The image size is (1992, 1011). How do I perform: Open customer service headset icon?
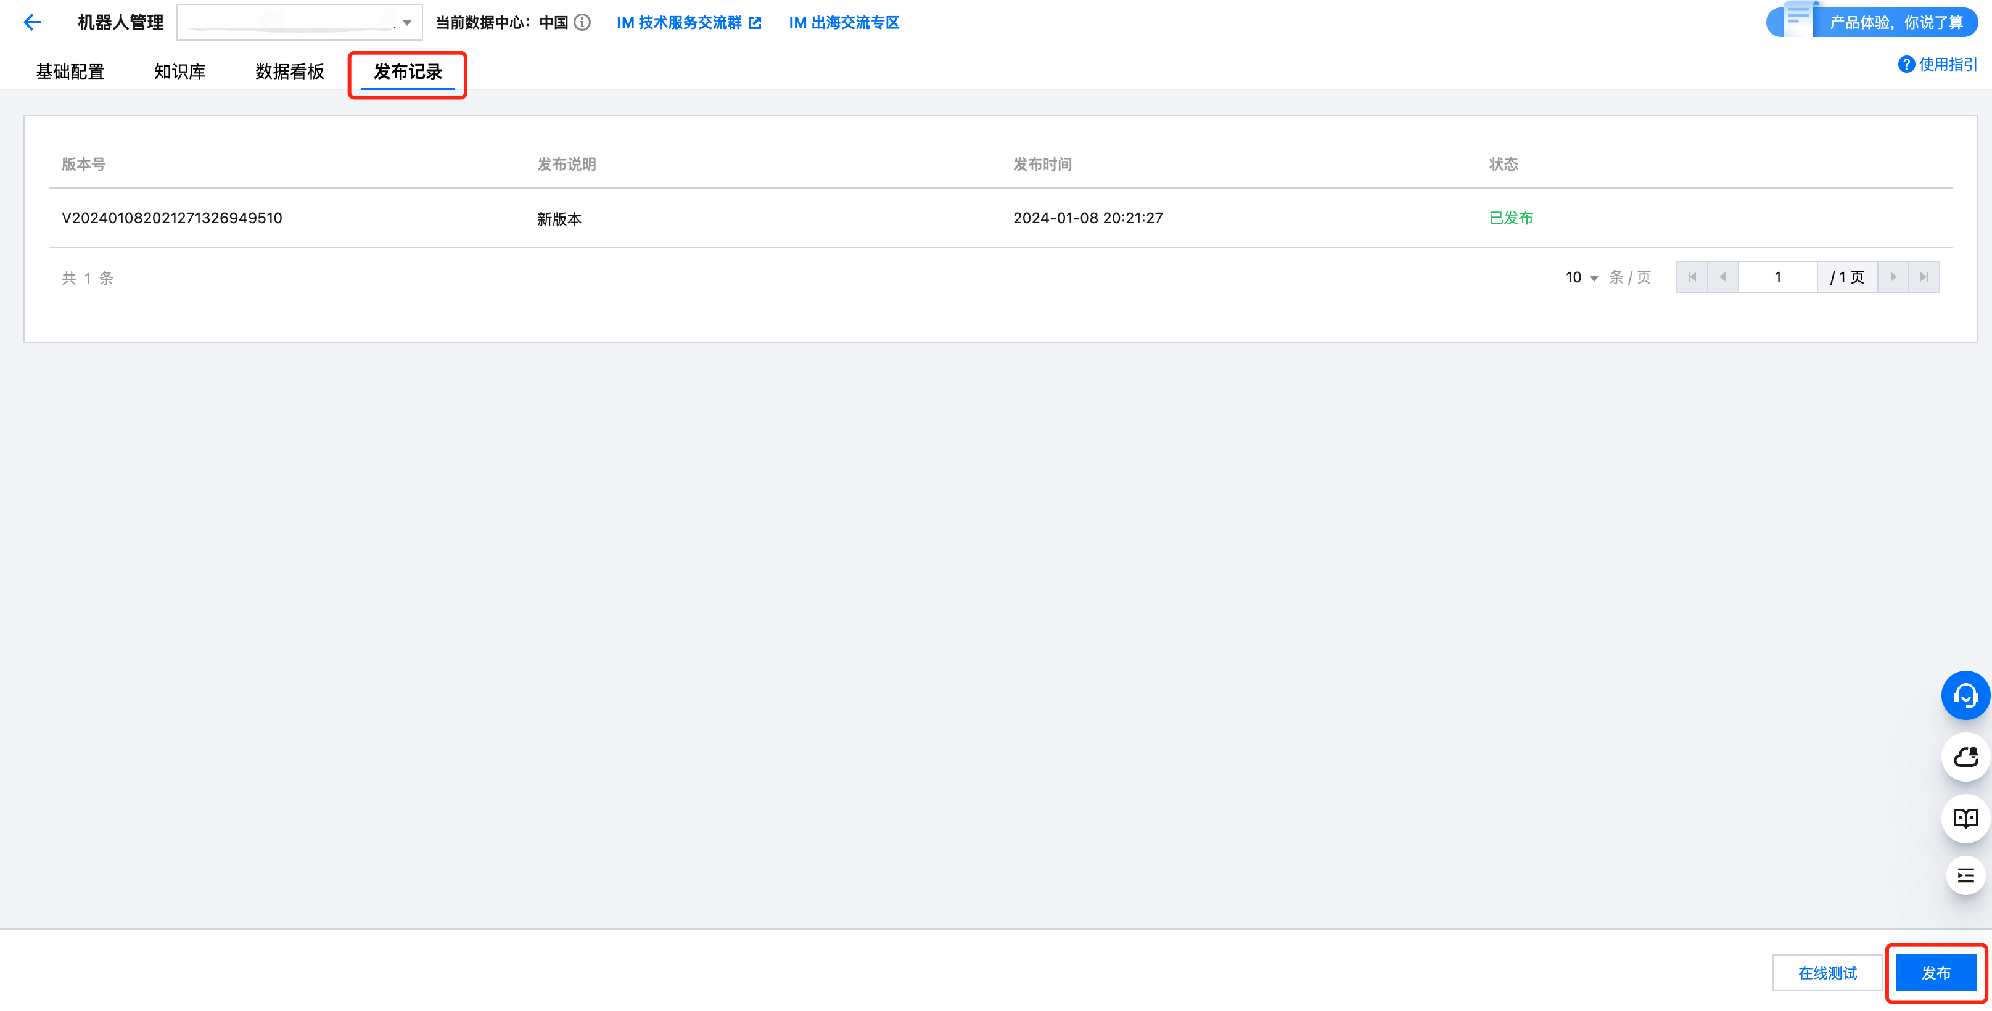(1965, 695)
